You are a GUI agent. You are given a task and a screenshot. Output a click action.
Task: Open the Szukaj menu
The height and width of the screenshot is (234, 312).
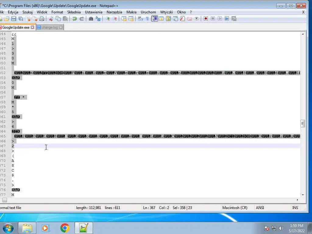click(x=27, y=12)
